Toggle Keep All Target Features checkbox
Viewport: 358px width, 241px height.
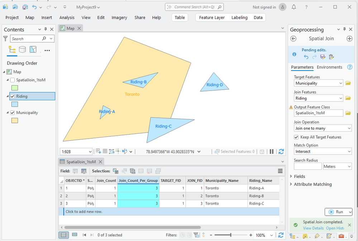coord(296,137)
